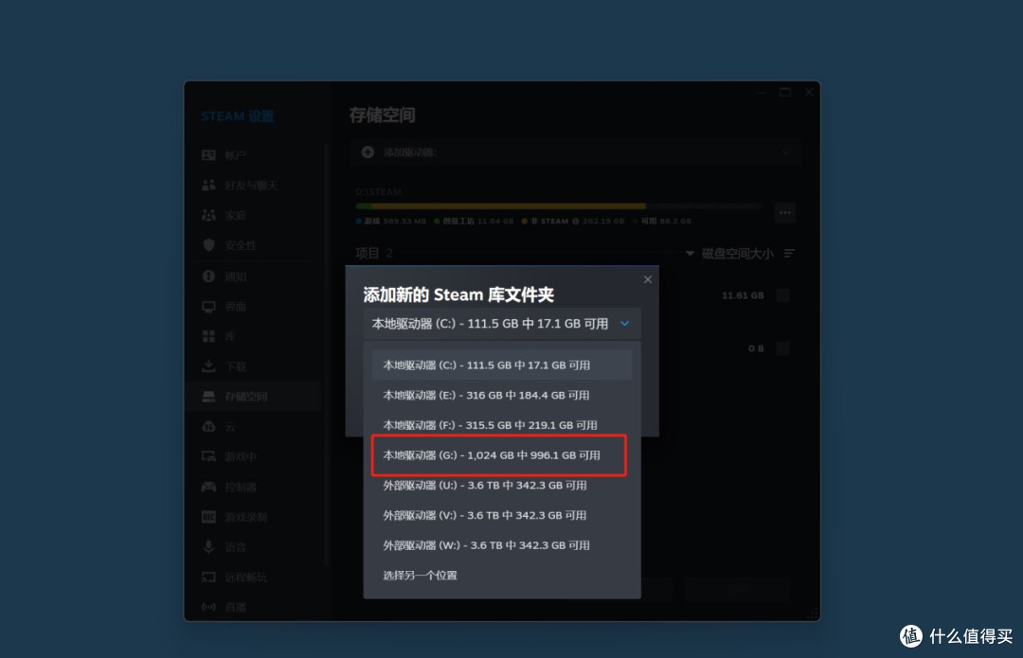
Task: Choose 外部驱动器 (W:) 3.6 TB option
Action: coord(502,545)
